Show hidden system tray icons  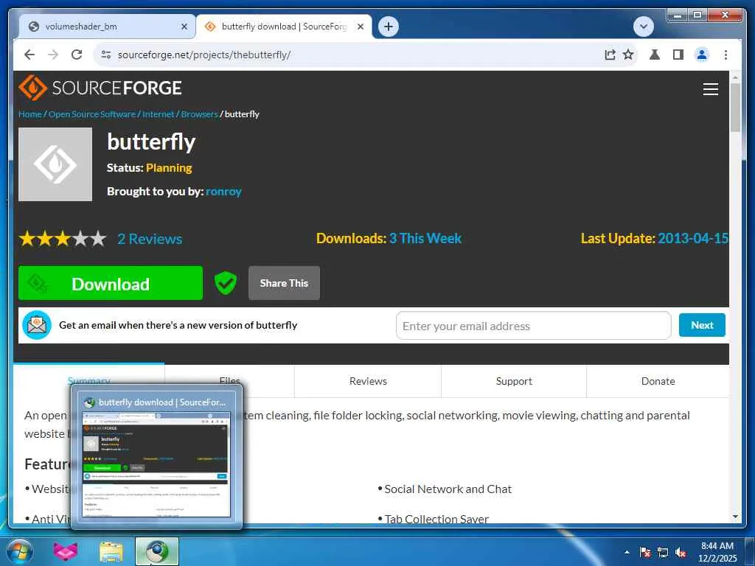point(627,553)
